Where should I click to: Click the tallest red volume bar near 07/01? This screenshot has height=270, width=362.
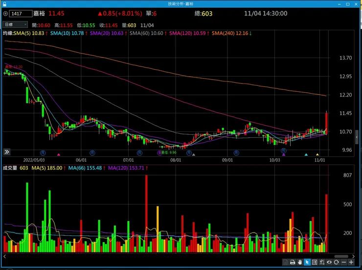pyautogui.click(x=146, y=213)
